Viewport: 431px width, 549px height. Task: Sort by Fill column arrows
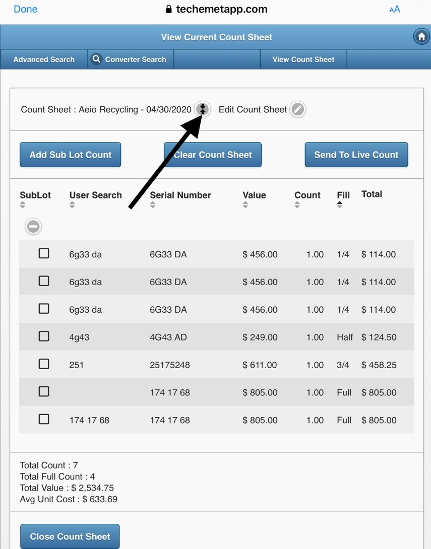(340, 204)
